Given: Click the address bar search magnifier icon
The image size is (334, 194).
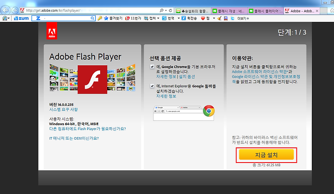Looking at the screenshot, I should coord(162,10).
